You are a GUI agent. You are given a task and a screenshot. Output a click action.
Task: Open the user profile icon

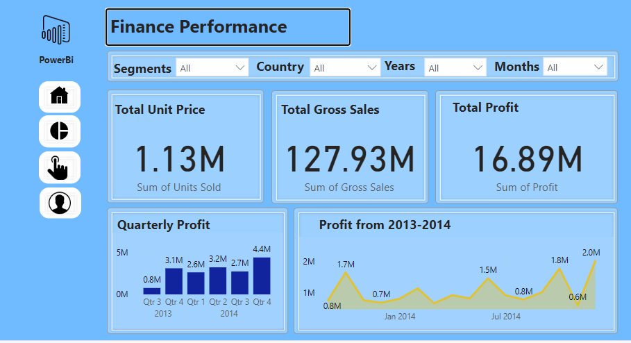tap(60, 203)
